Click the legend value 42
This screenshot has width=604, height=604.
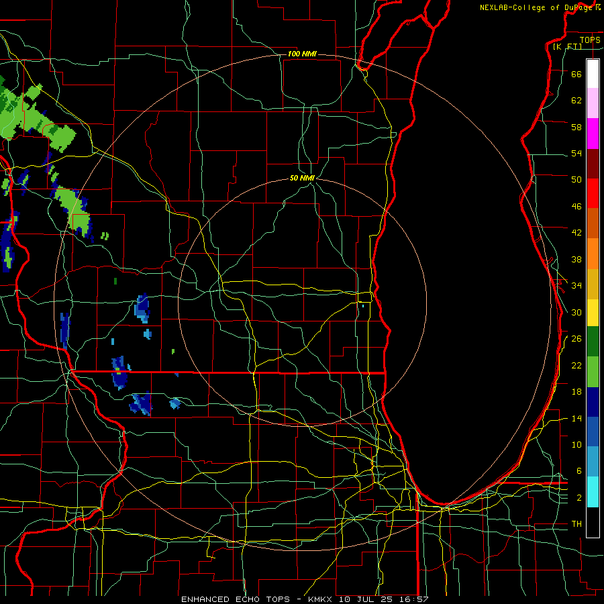coord(576,233)
